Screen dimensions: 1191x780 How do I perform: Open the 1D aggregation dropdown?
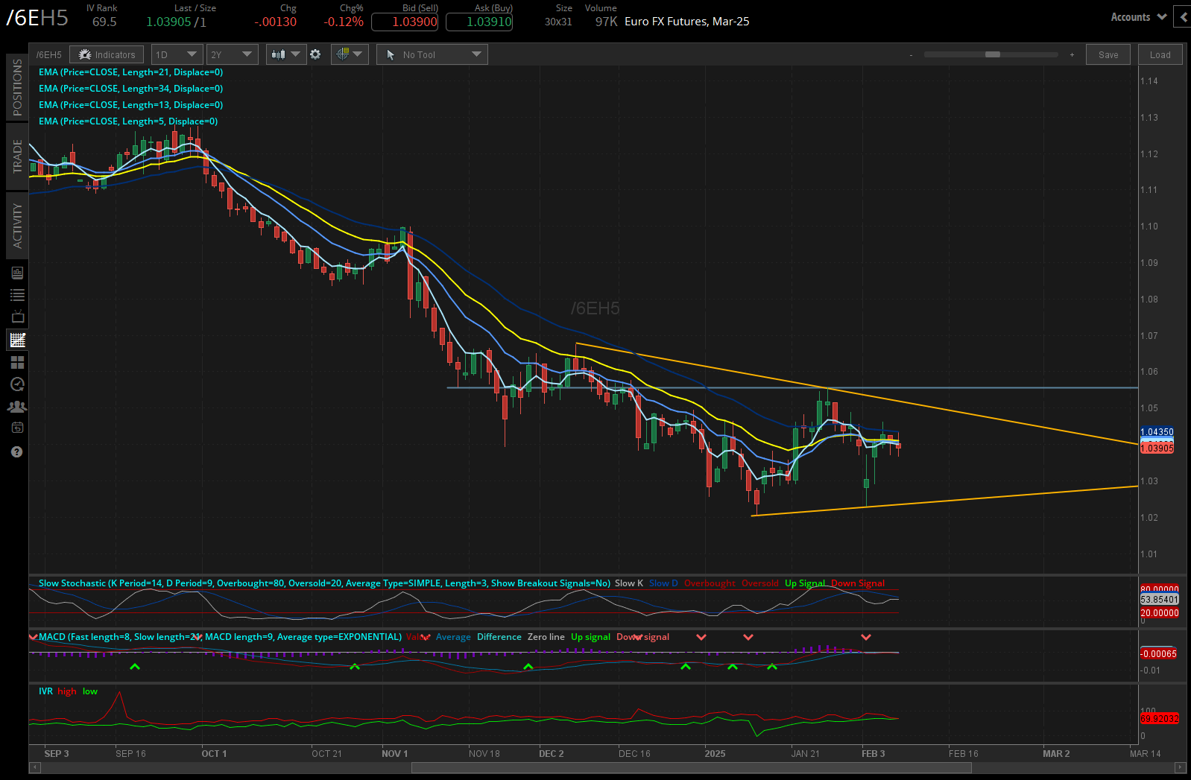pos(177,54)
